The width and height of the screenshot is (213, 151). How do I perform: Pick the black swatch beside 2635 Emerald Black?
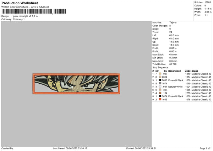160,80
